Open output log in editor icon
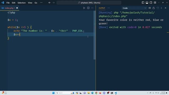The width and height of the screenshot is (169, 95). coord(158,8)
